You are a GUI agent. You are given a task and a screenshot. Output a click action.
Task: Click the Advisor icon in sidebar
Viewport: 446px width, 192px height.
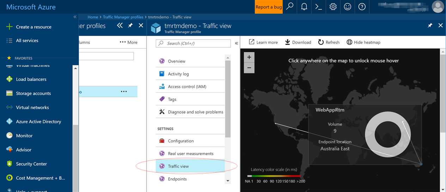[x=10, y=150]
